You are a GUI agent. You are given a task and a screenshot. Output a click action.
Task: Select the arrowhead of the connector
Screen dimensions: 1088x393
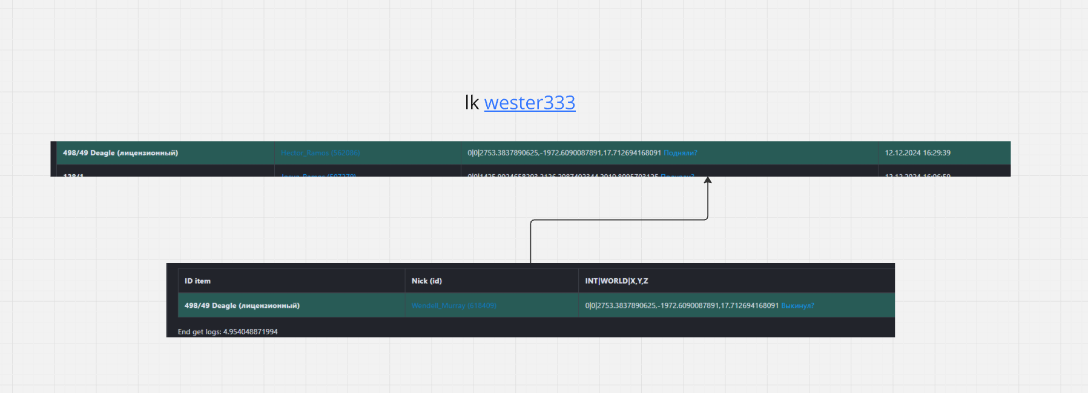tap(707, 180)
